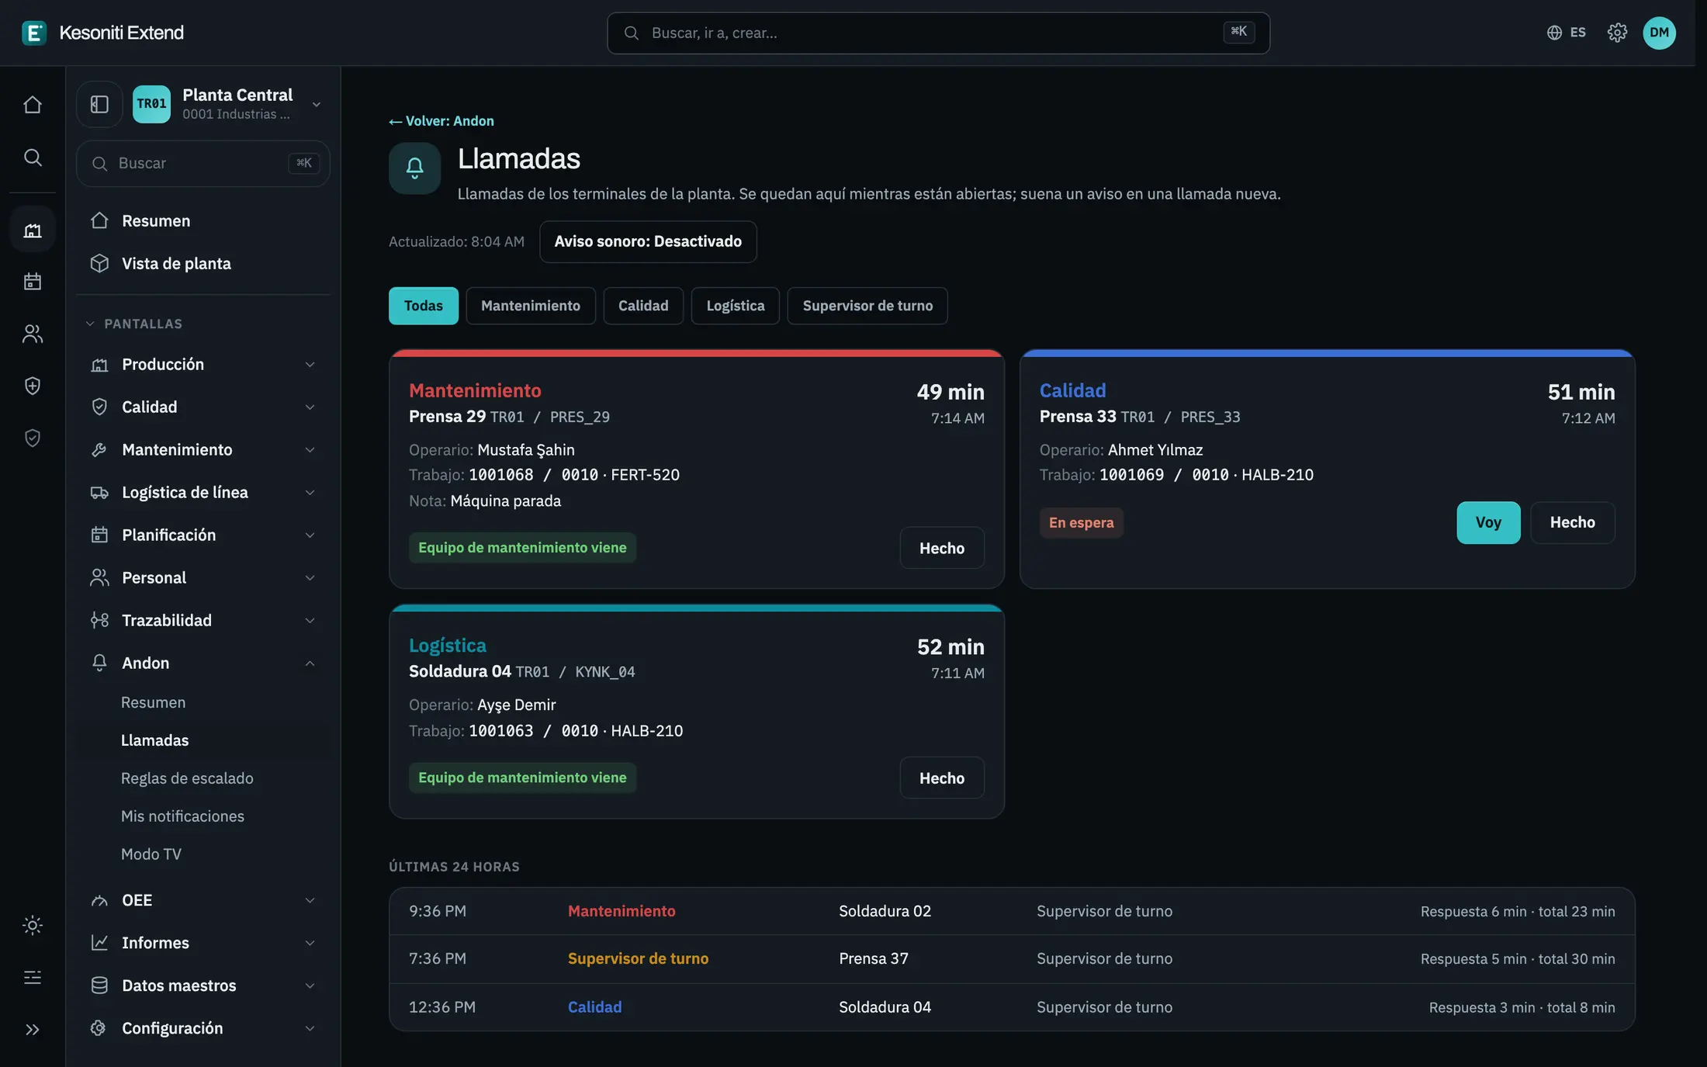Focus the top Buscar, ir a, crear search
This screenshot has height=1067, width=1707.
pyautogui.click(x=938, y=33)
